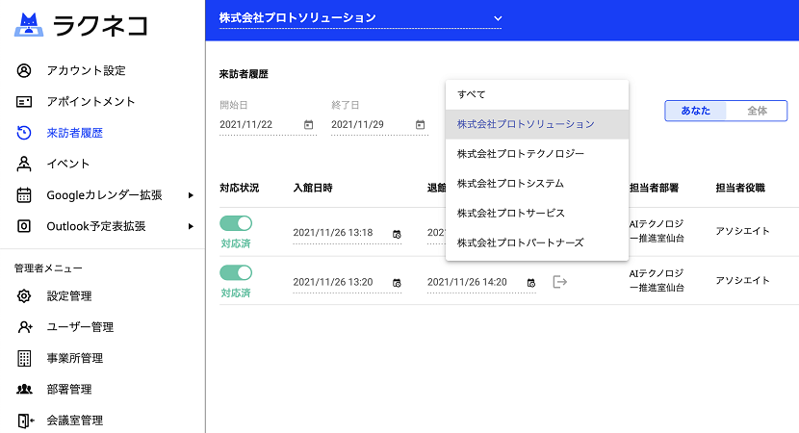Image resolution: width=799 pixels, height=433 pixels.
Task: Open the company selector chevron in header
Action: (x=498, y=18)
